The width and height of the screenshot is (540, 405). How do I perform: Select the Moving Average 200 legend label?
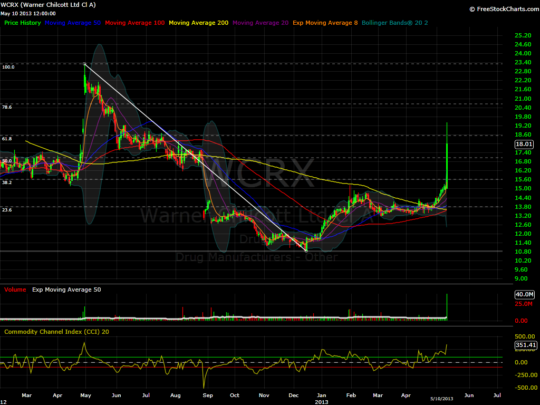(x=198, y=23)
